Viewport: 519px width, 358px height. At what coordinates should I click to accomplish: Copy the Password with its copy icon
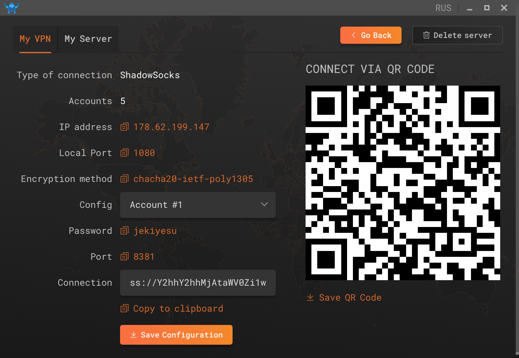pyautogui.click(x=125, y=231)
